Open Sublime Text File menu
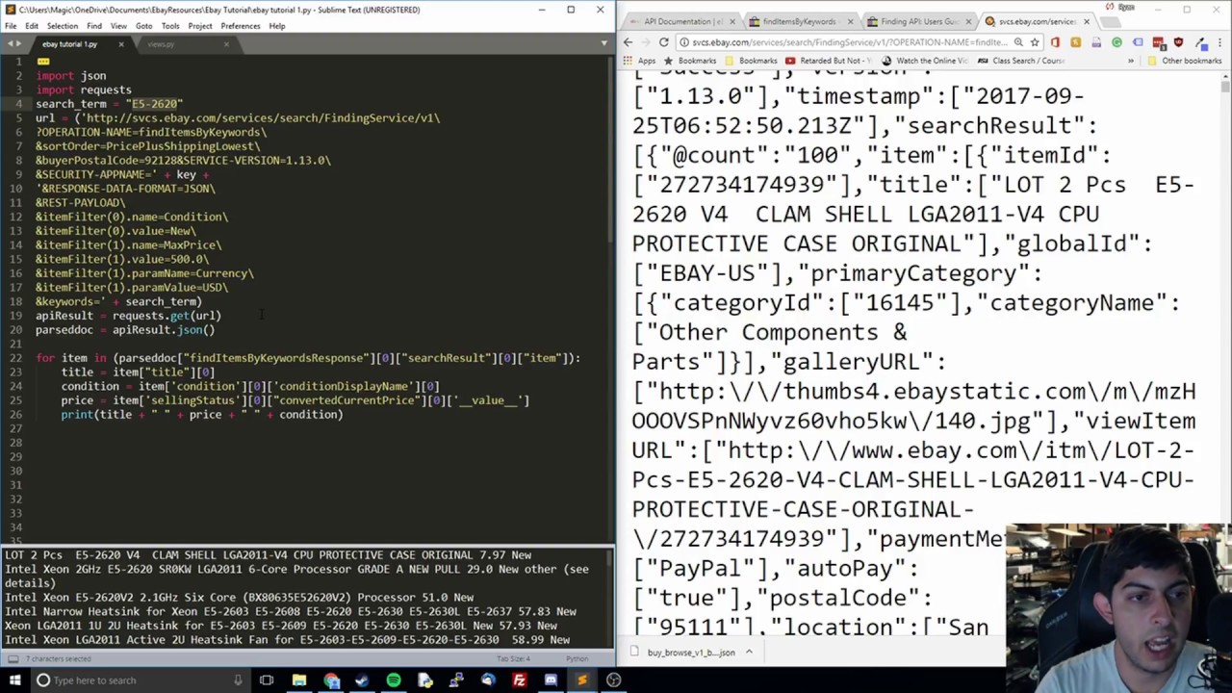This screenshot has width=1232, height=693. (x=13, y=26)
